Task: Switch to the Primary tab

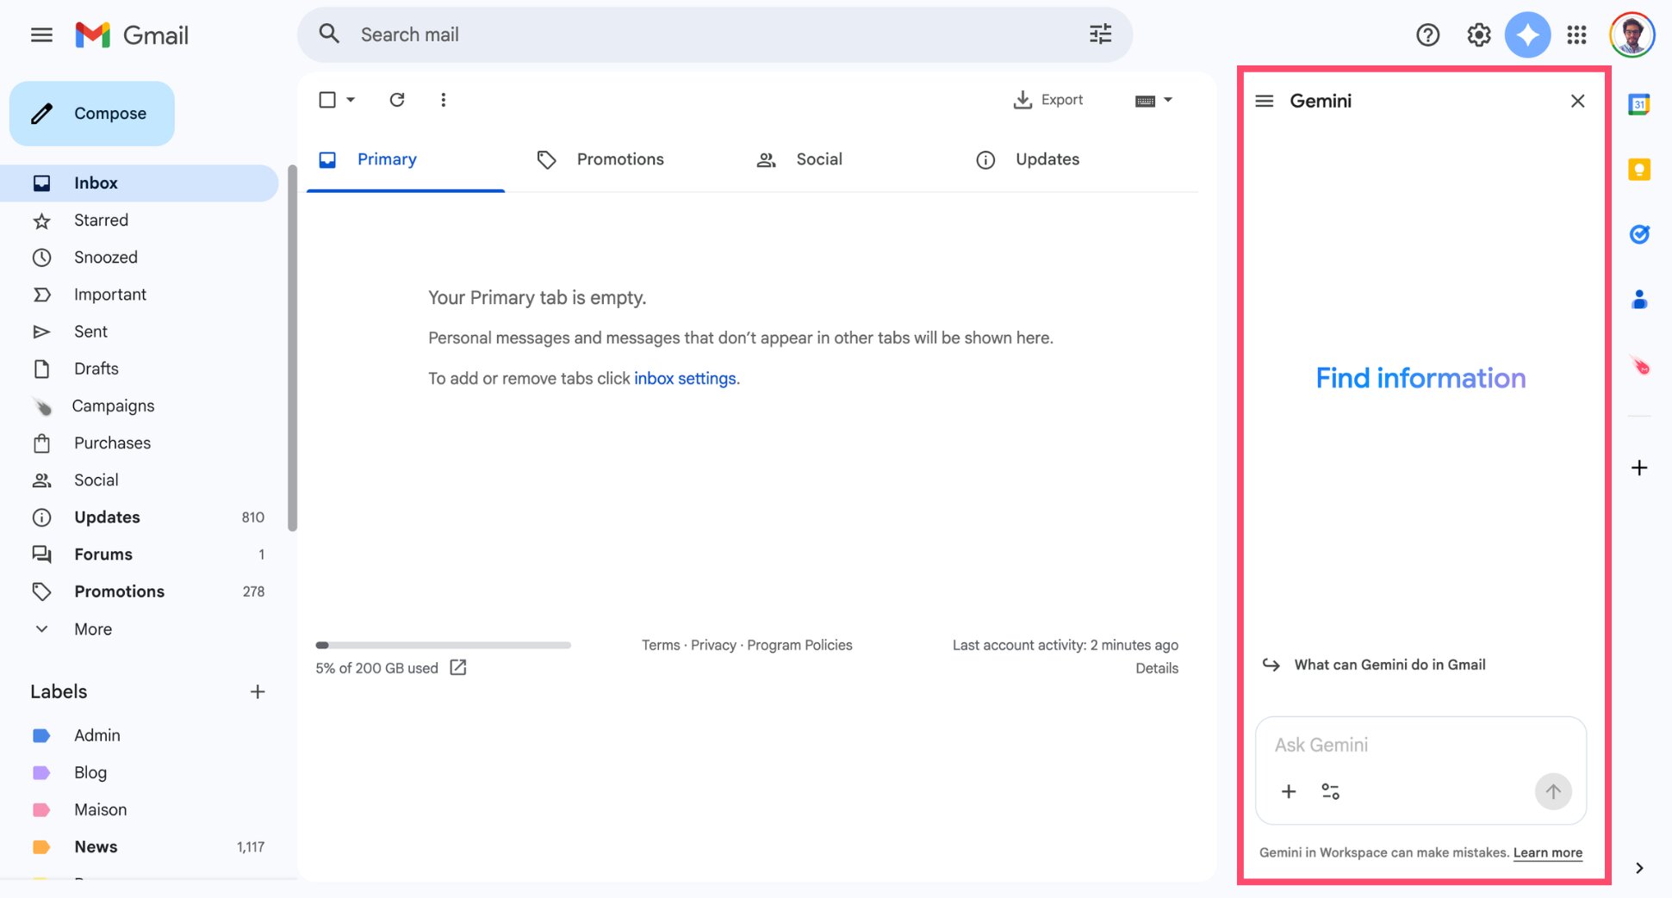Action: coord(405,159)
